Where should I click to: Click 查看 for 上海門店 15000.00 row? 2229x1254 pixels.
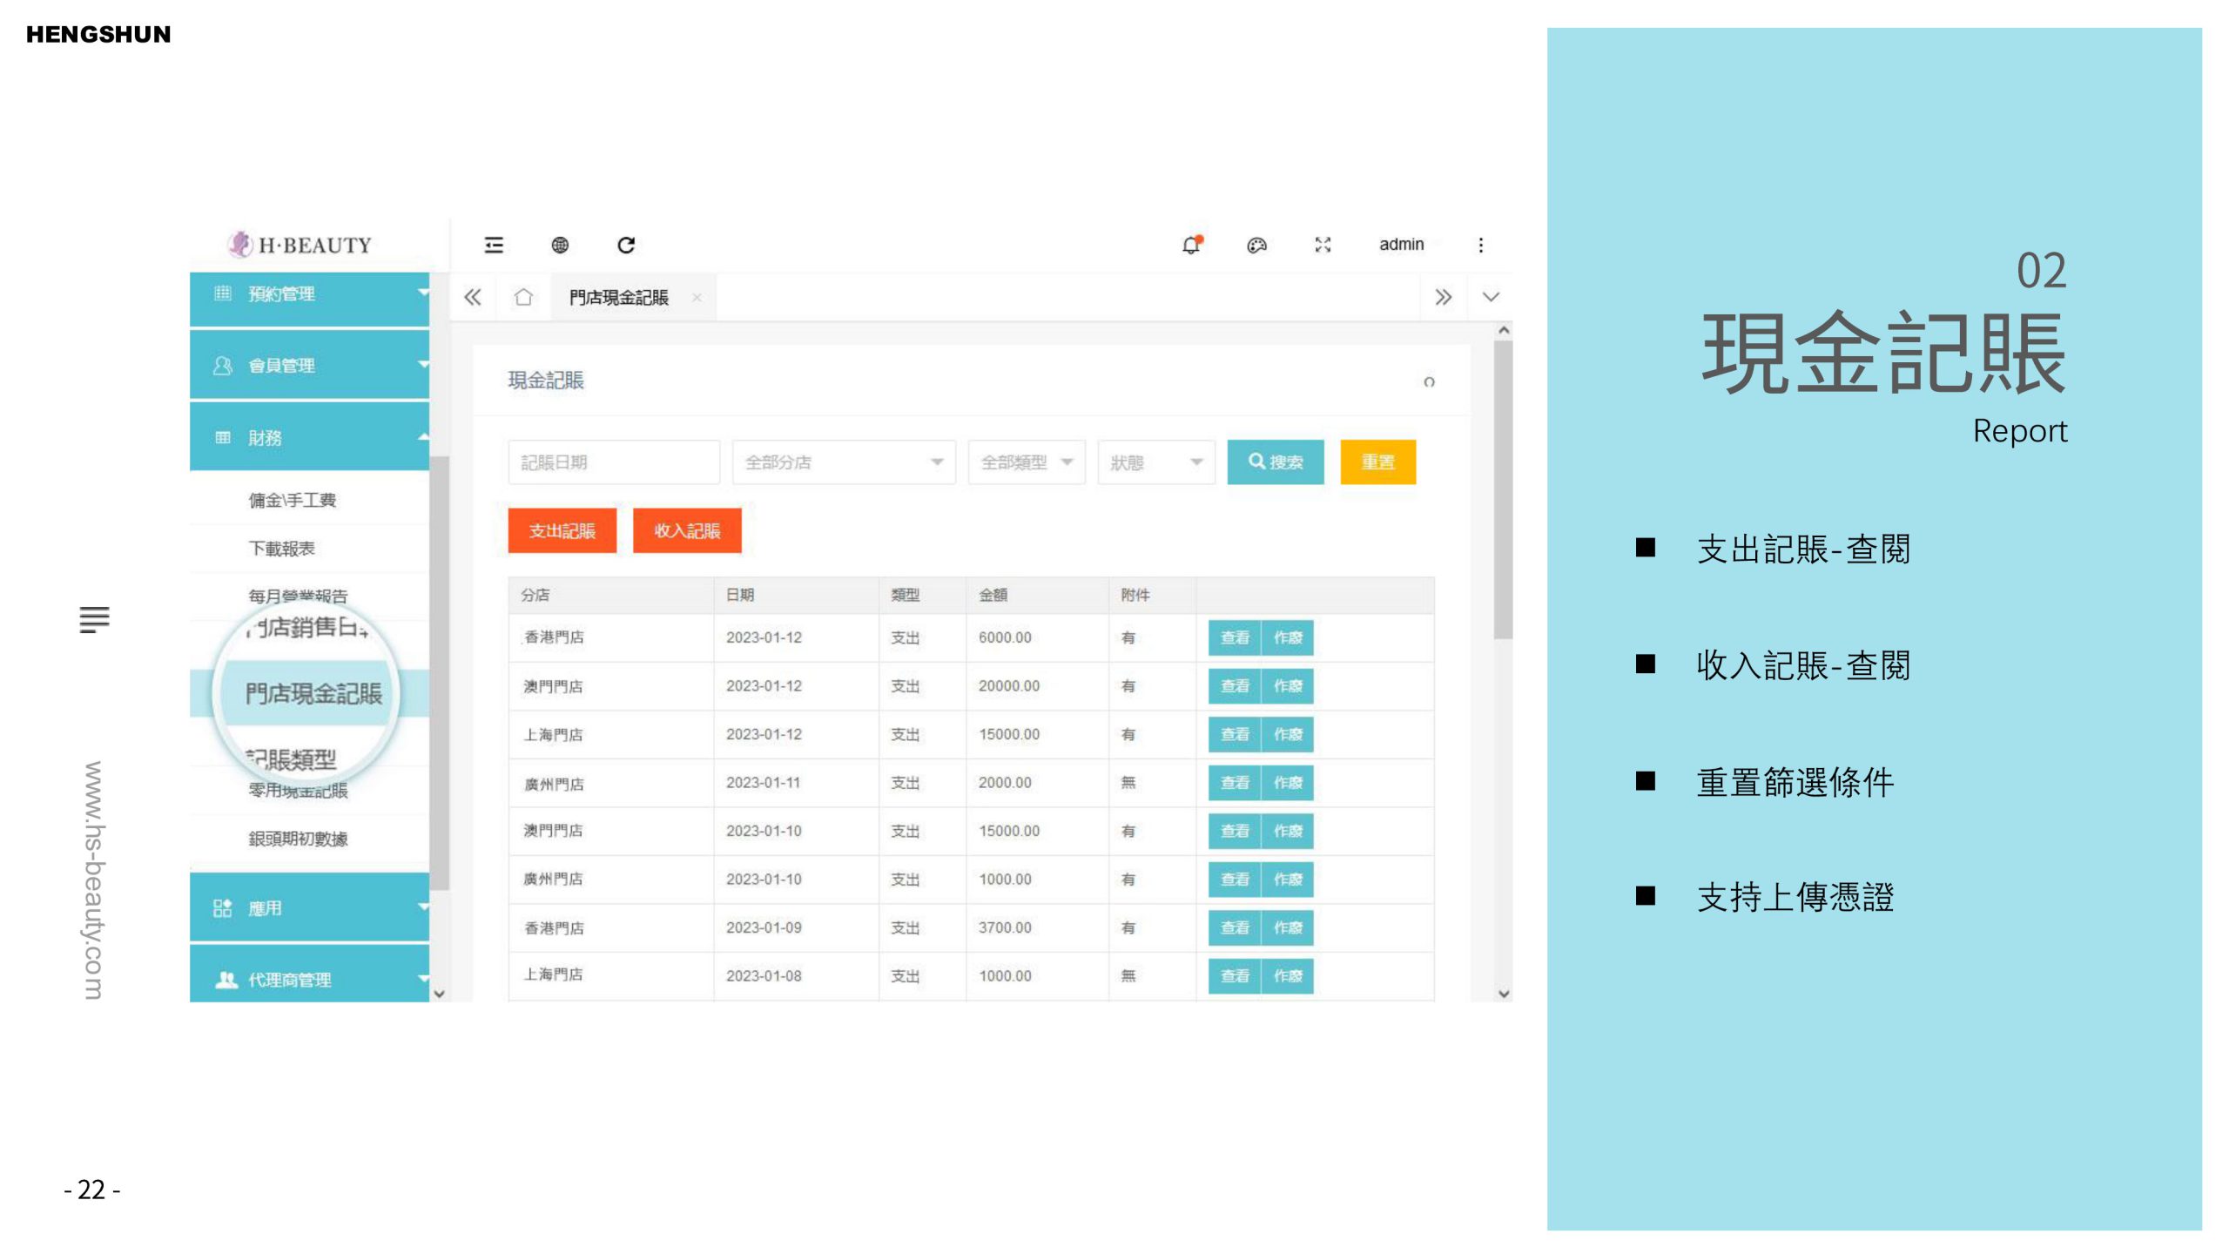pyautogui.click(x=1235, y=734)
